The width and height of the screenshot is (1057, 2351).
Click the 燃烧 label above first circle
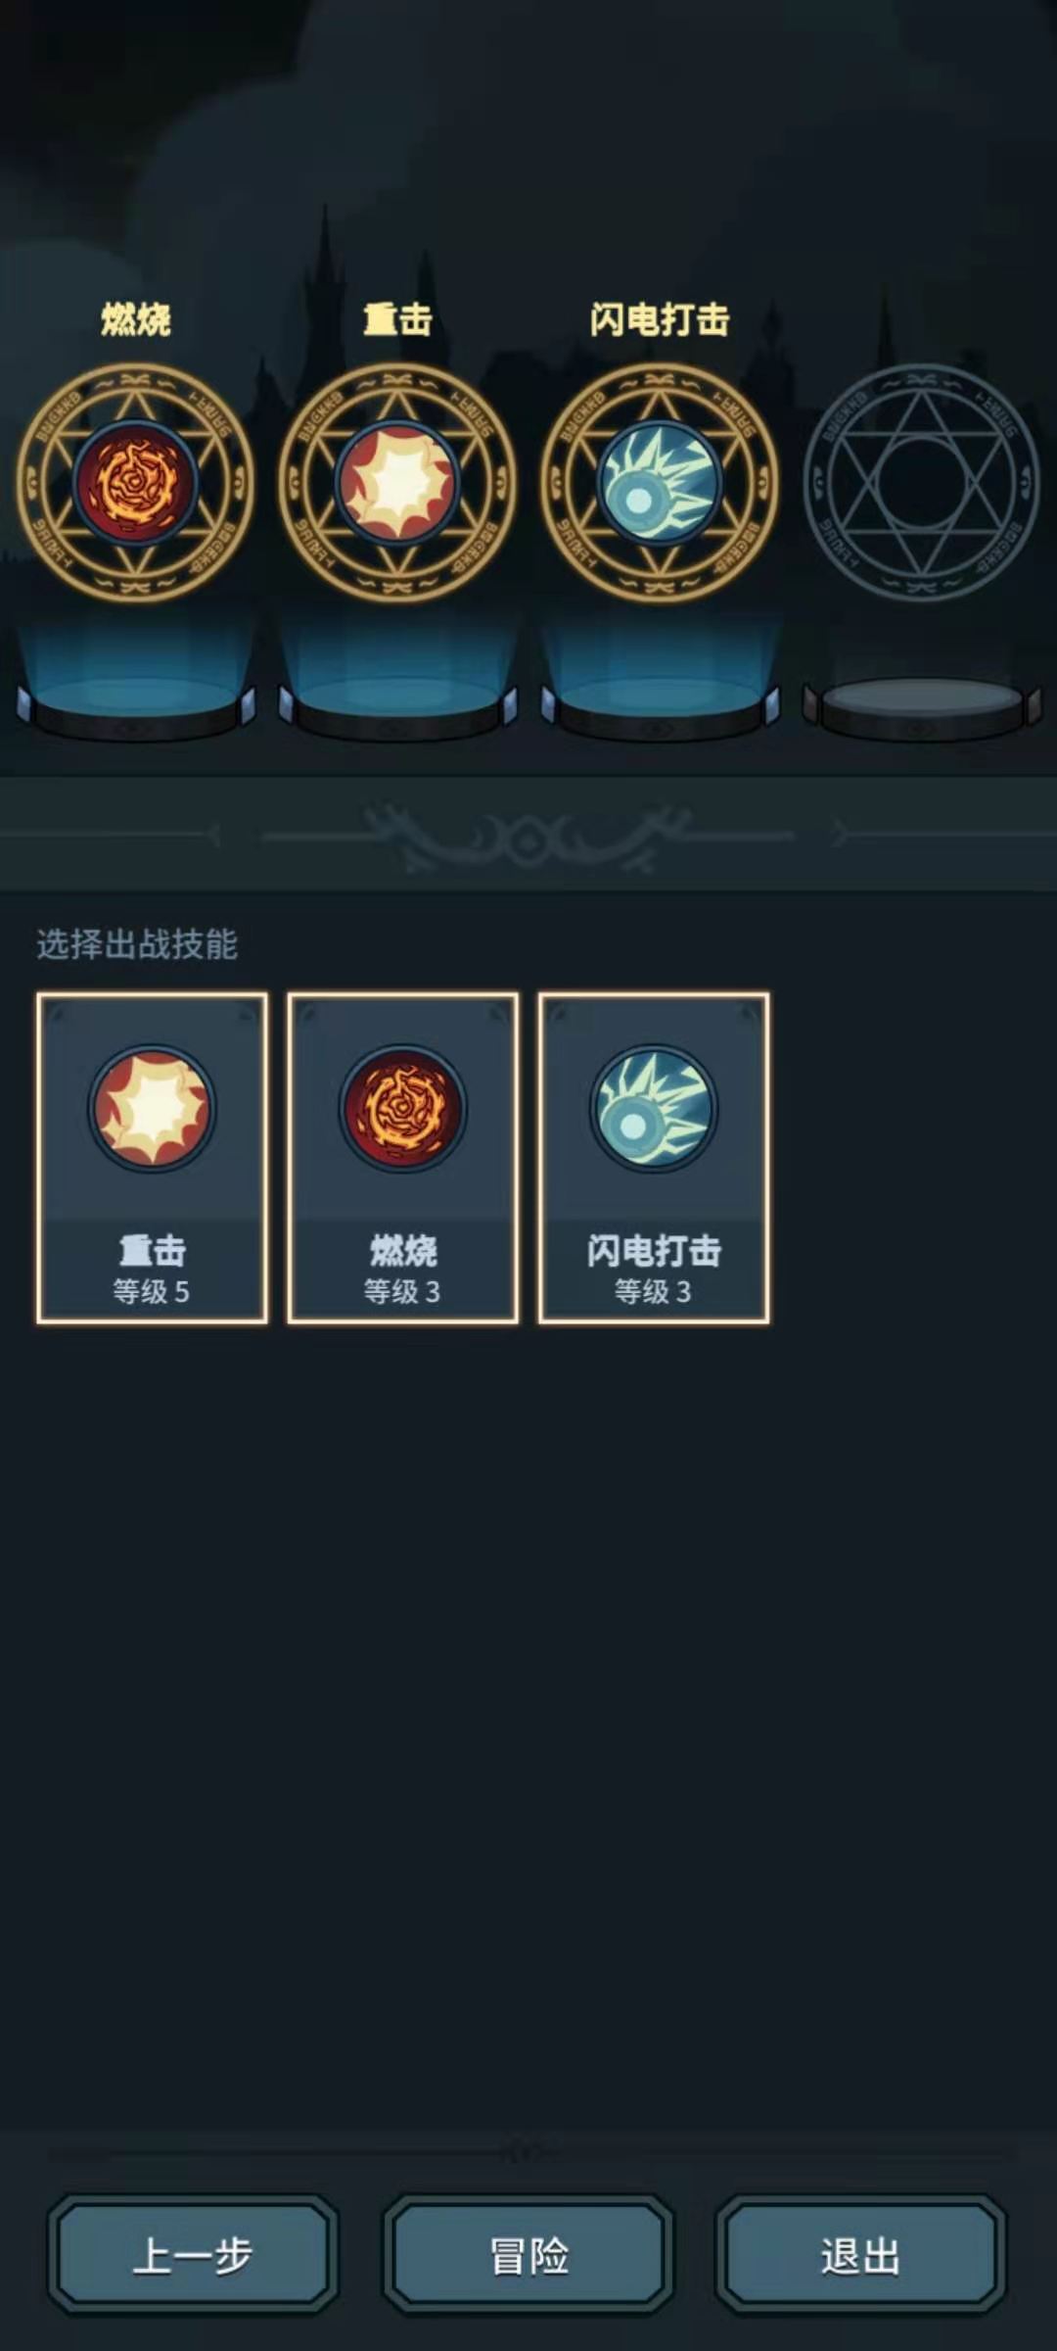pyautogui.click(x=136, y=319)
